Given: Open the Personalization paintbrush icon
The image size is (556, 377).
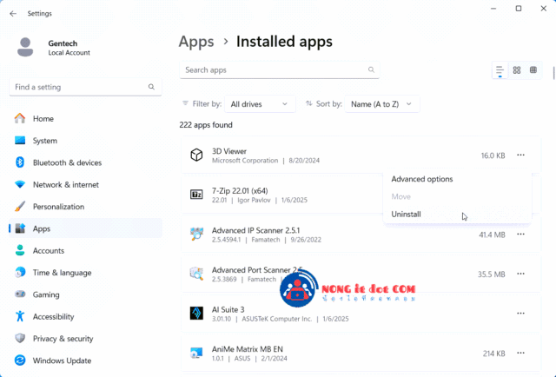Looking at the screenshot, I should tap(20, 207).
